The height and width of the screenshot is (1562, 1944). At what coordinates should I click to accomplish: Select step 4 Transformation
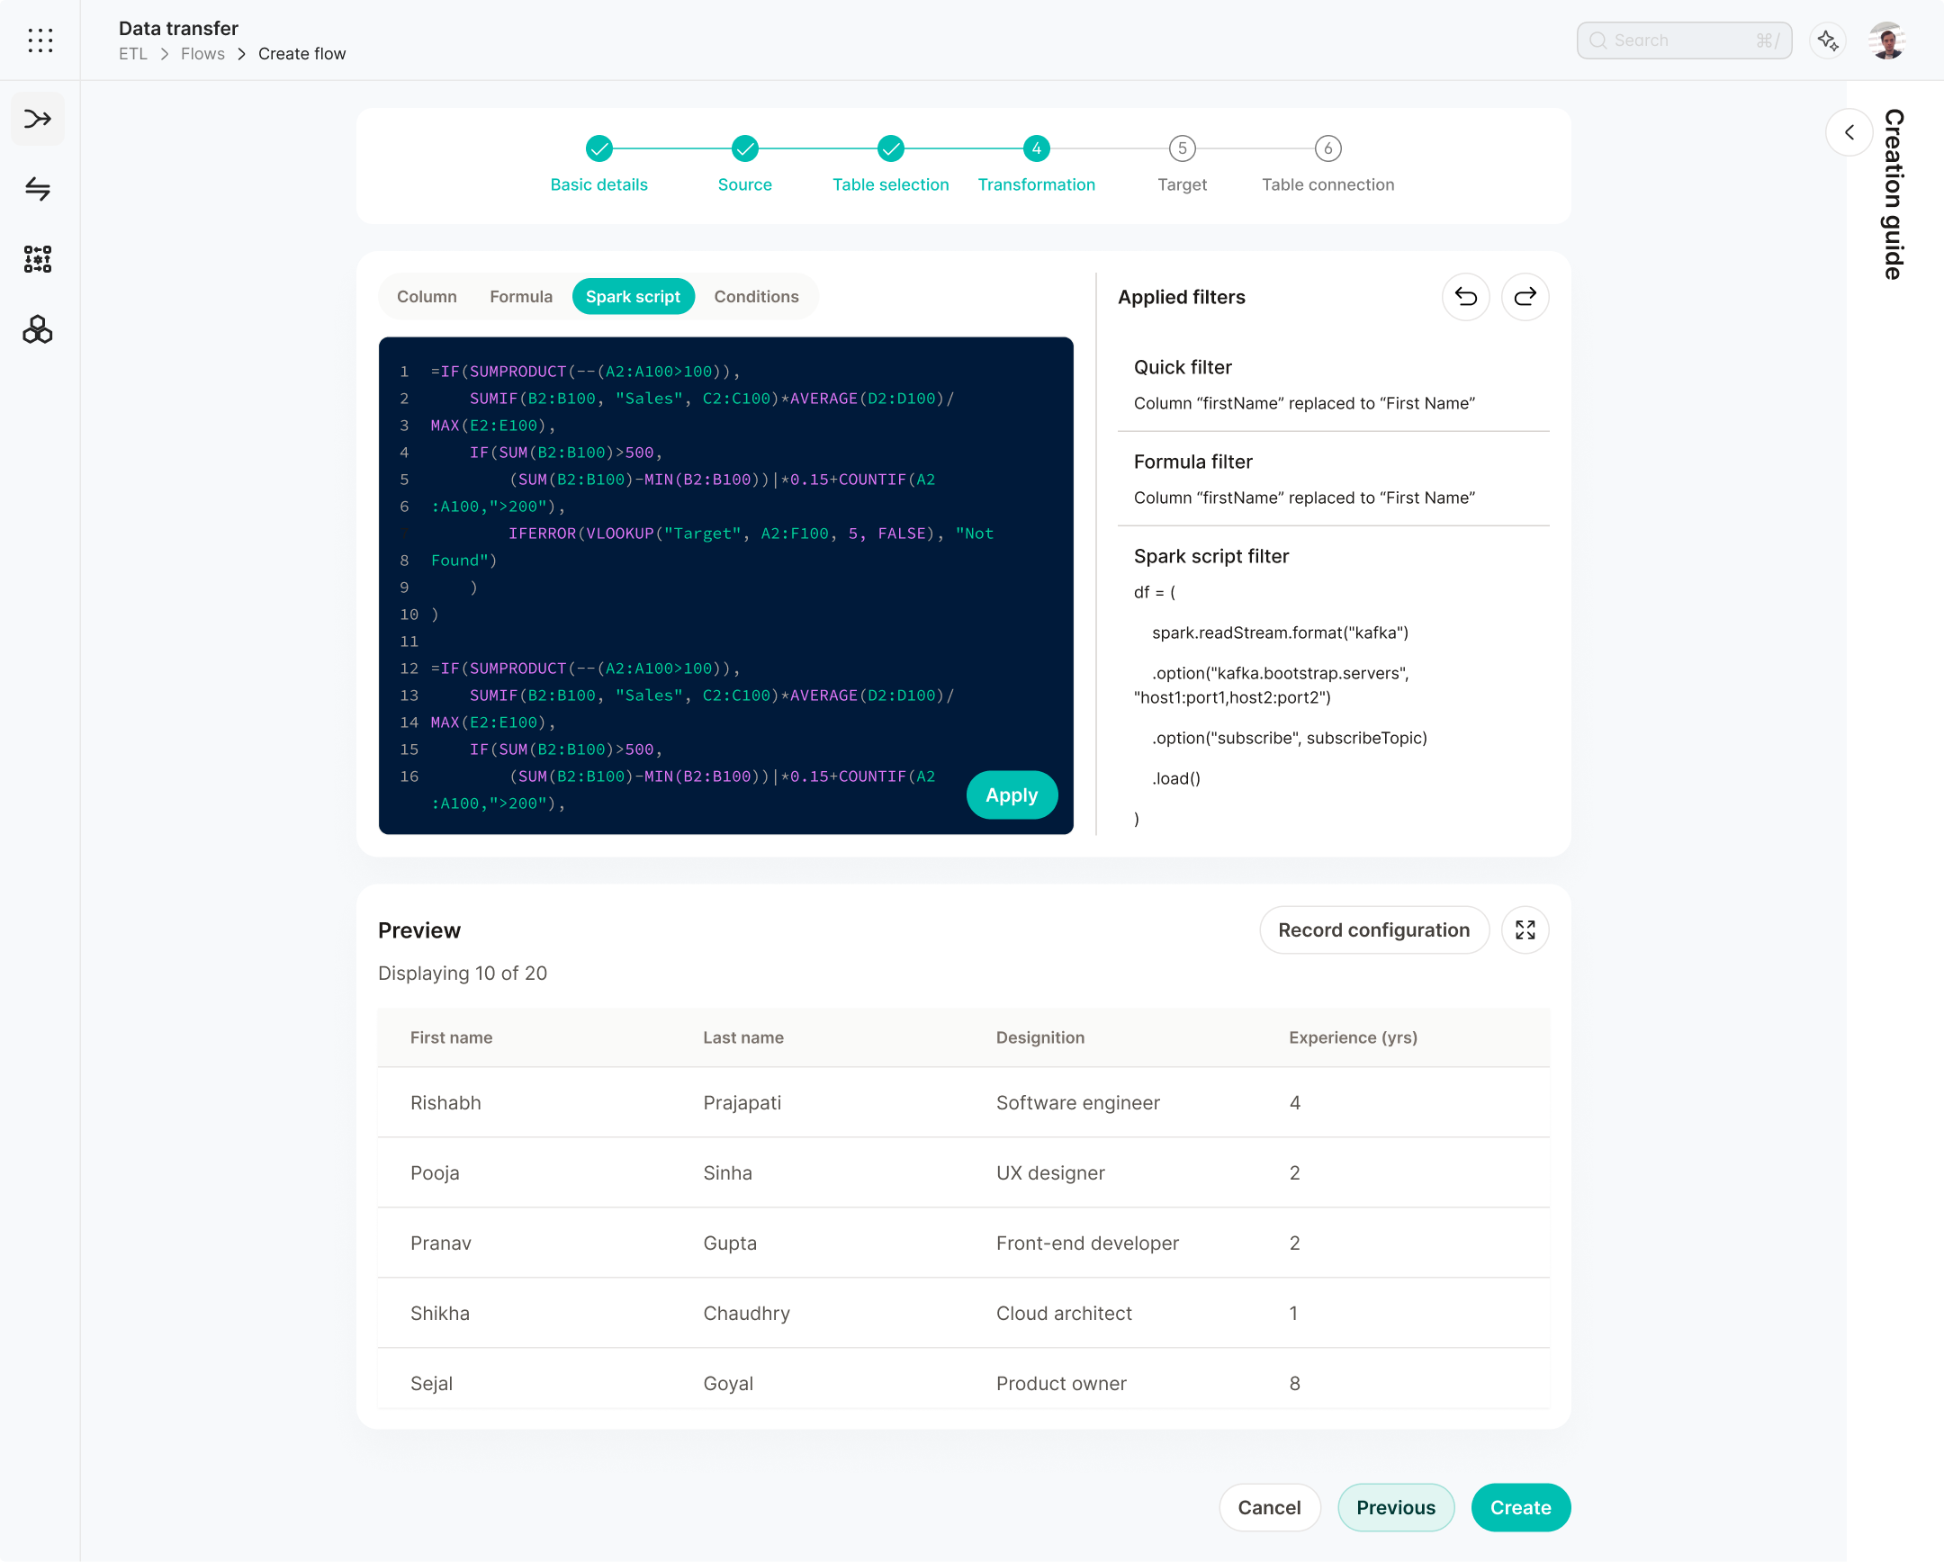(1036, 148)
